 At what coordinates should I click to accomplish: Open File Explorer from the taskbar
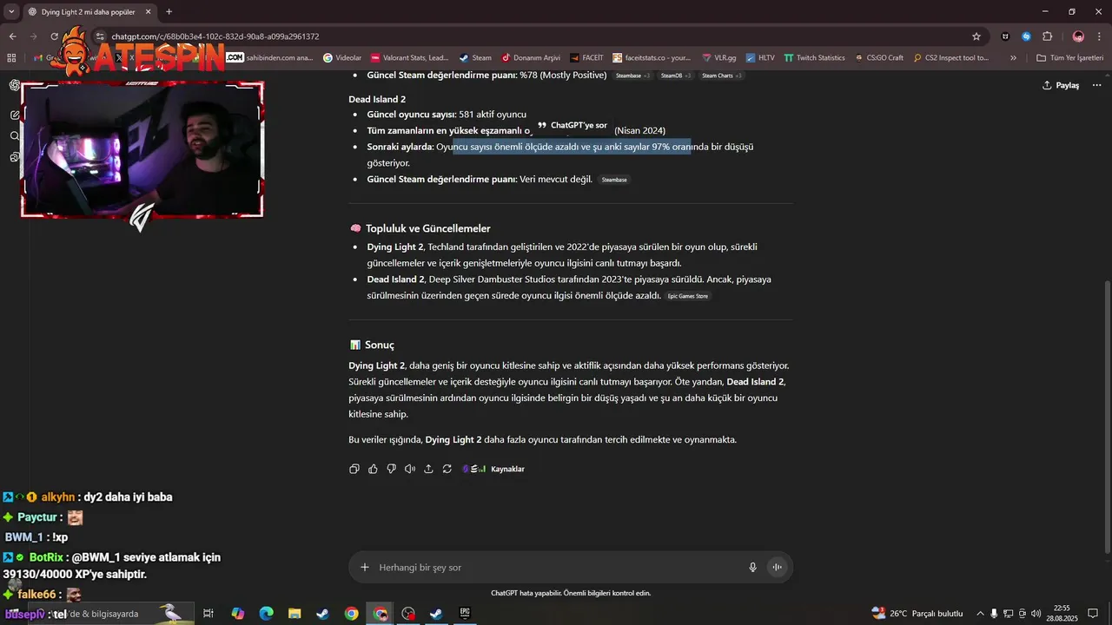click(295, 614)
